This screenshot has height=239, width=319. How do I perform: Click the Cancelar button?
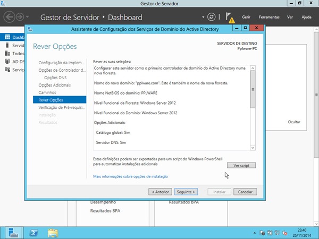coord(245,192)
